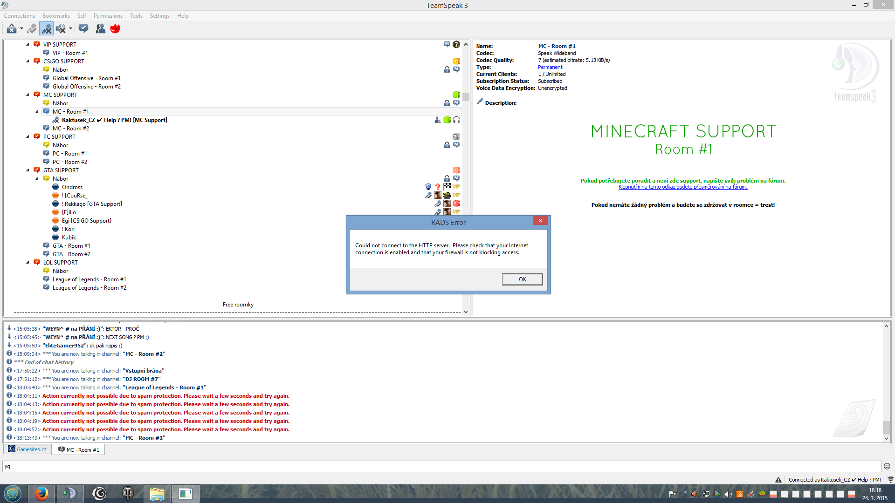Click the red flame toolbar icon
This screenshot has width=895, height=503.
[115, 29]
